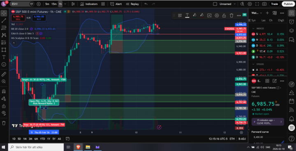The height and width of the screenshot is (151, 296).
Task: Open the forecasting and measurement tools
Action: [4, 43]
